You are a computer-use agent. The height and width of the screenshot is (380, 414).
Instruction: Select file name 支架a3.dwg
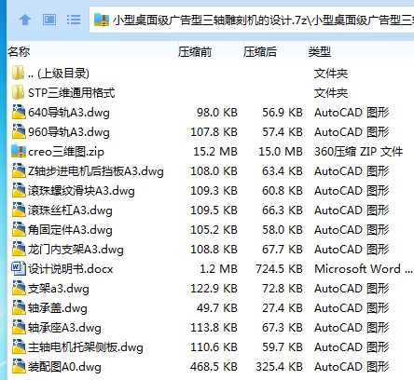click(x=59, y=289)
